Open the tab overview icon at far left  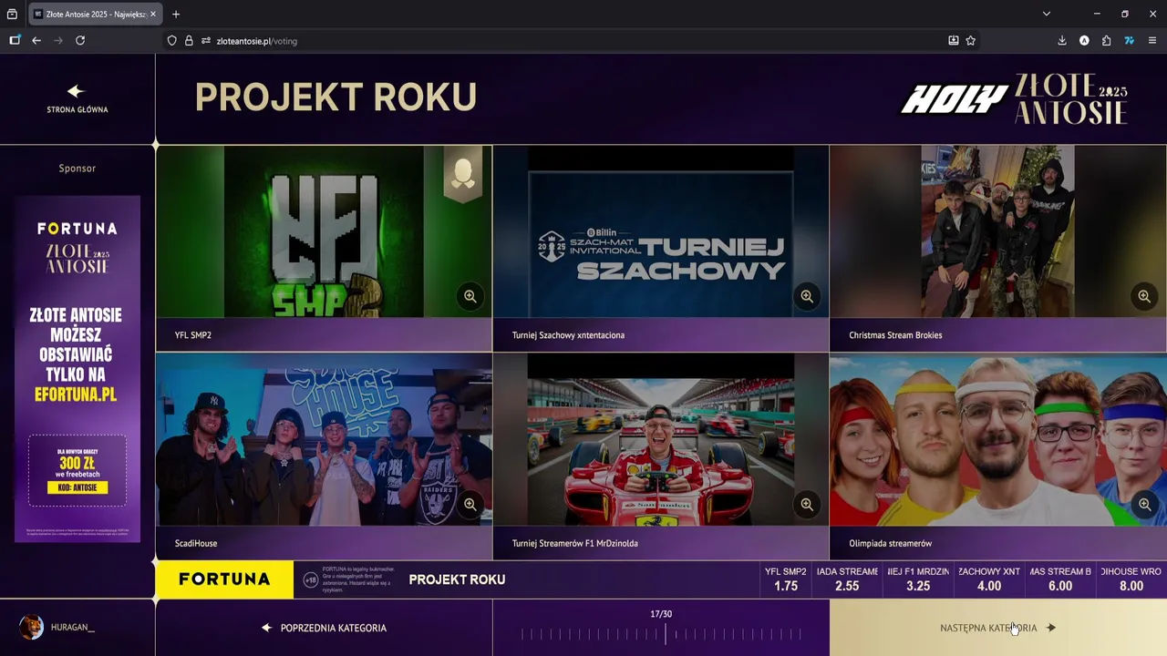tap(12, 14)
